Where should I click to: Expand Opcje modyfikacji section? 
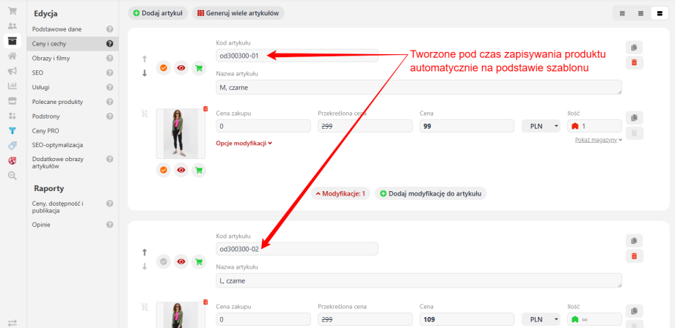244,143
